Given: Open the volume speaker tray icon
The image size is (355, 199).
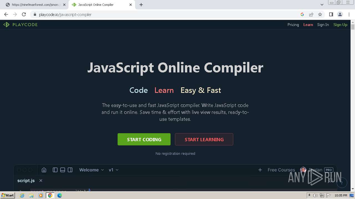Looking at the screenshot, I should point(315,195).
